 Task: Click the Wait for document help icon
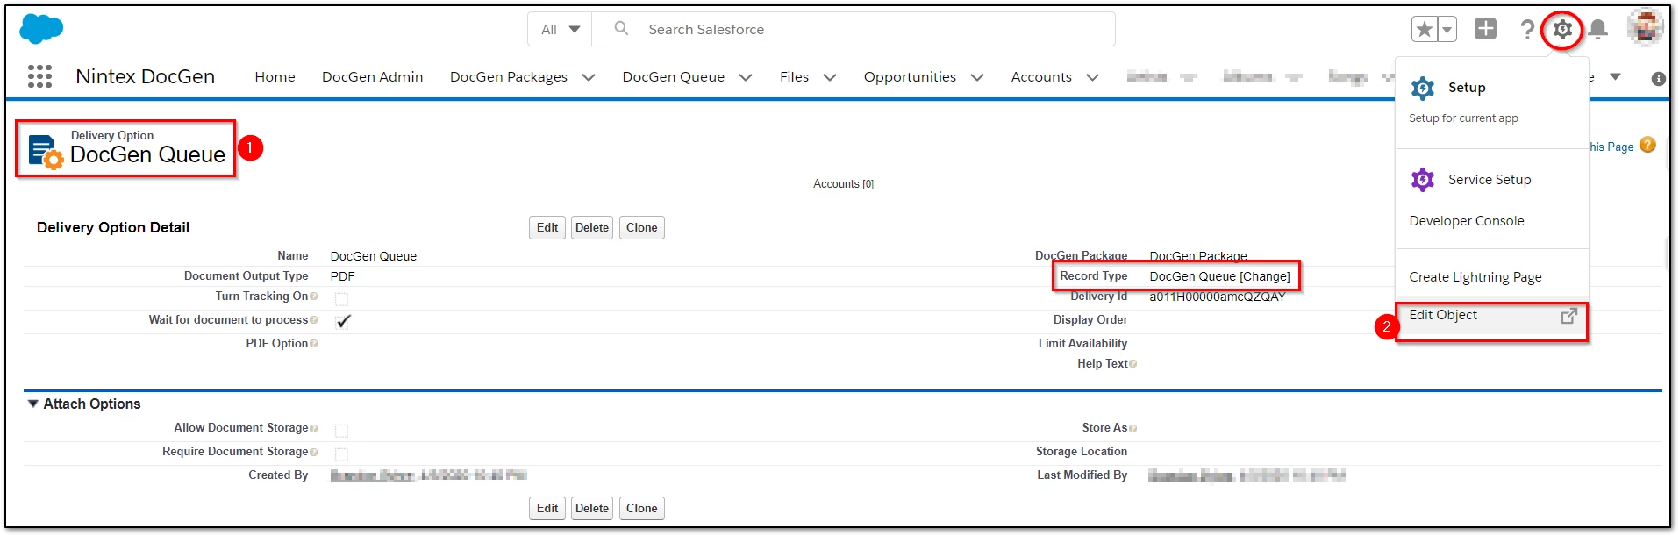(314, 320)
